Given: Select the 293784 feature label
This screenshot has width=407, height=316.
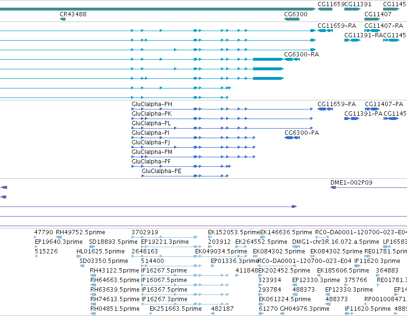Looking at the screenshot, I should (x=269, y=290).
